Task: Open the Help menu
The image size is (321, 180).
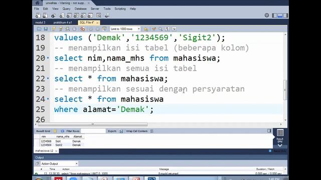Action: pos(132,9)
